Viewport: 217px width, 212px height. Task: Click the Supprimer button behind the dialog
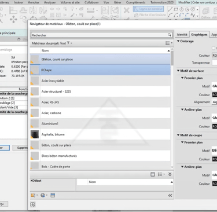coord(20,148)
